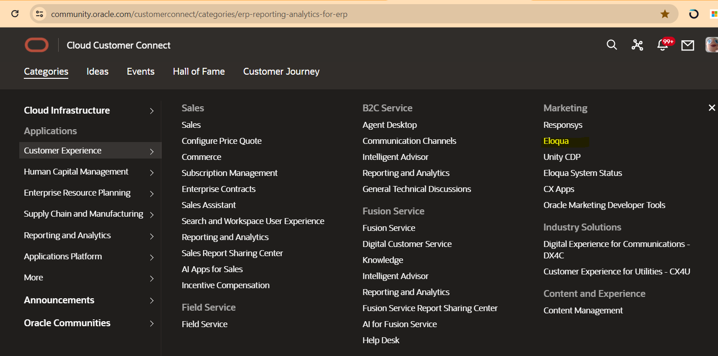
Task: Open the Sales Assistant link
Action: click(209, 205)
